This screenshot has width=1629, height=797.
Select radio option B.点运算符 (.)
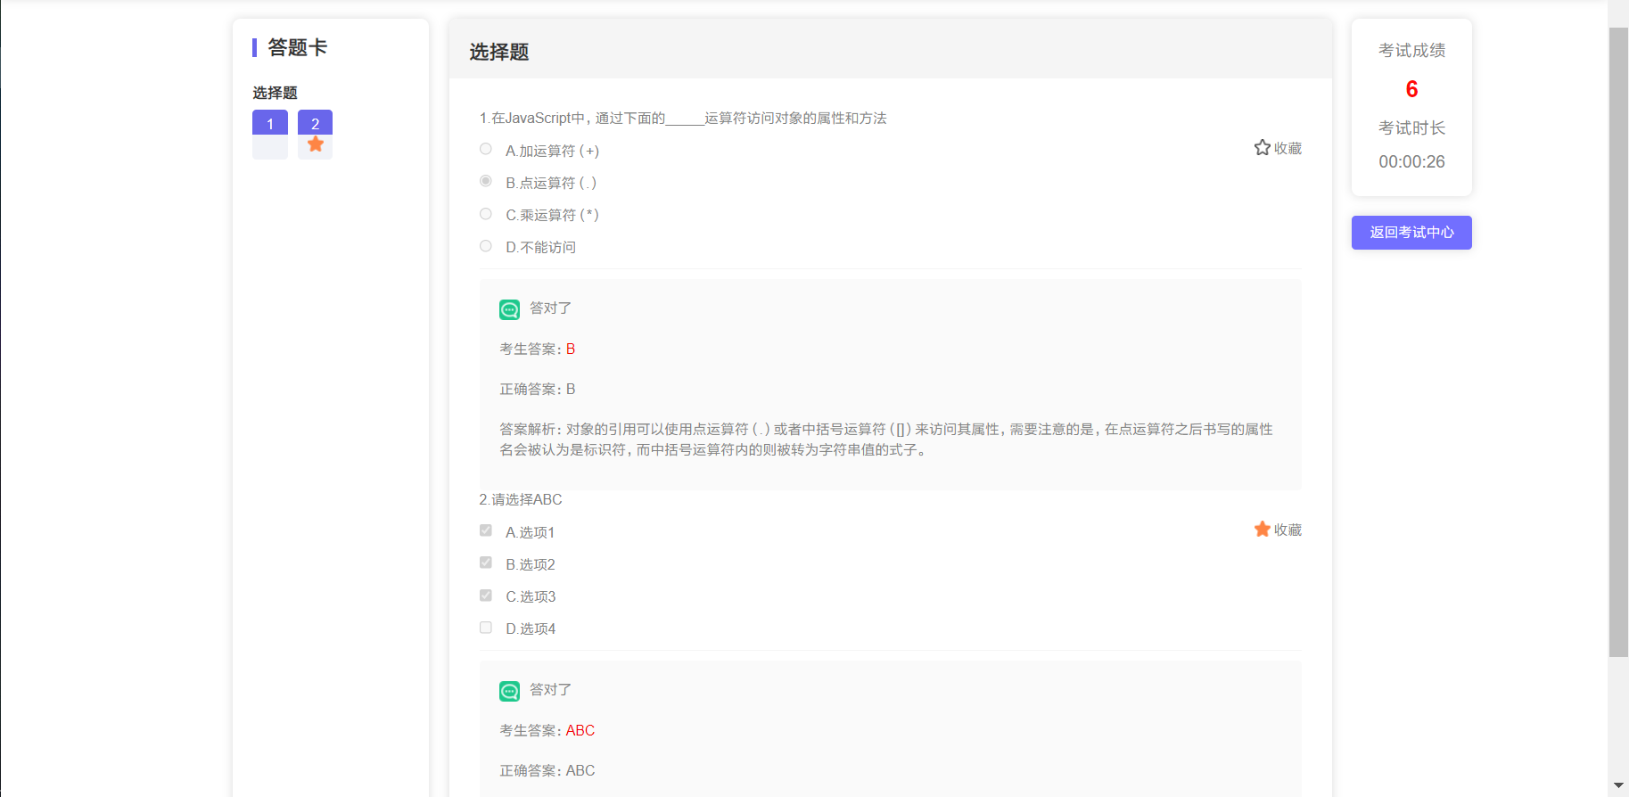coord(486,182)
